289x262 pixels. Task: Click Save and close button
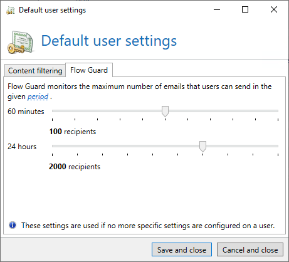click(x=182, y=249)
